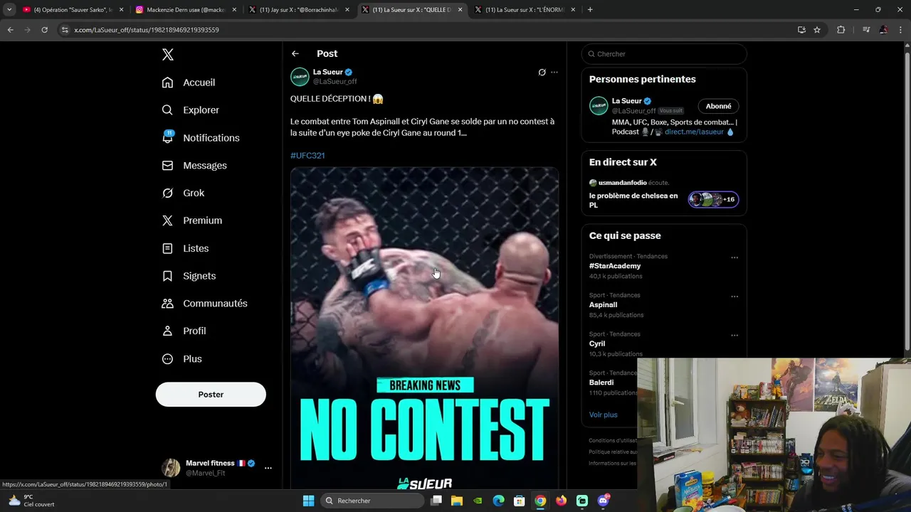Open the direct.me/lasueur link
The width and height of the screenshot is (911, 512).
[694, 132]
